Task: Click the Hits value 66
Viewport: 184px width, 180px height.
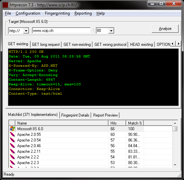Action: click(112, 129)
